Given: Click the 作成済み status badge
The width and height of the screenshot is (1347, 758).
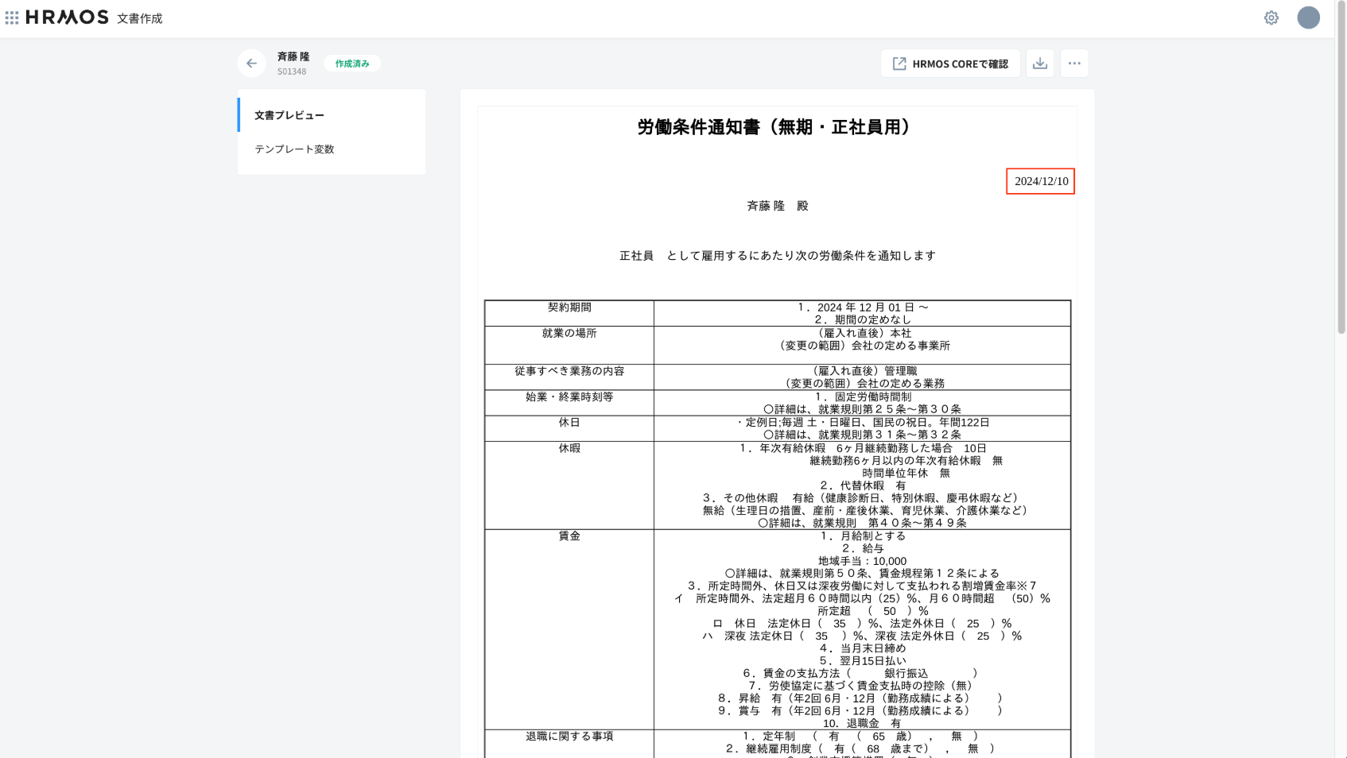Looking at the screenshot, I should point(352,64).
